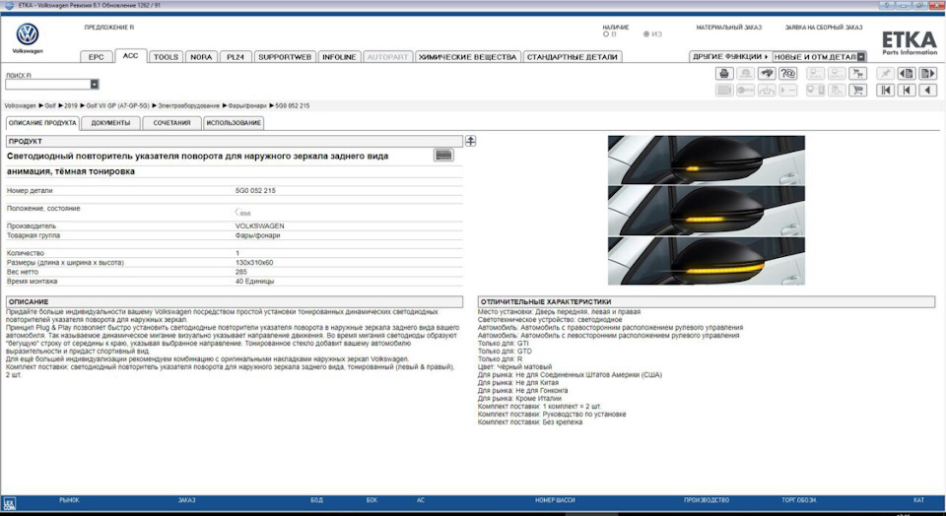Image resolution: width=946 pixels, height=516 pixels.
Task: Click the plain left back-arrow icon
Action: (x=927, y=91)
